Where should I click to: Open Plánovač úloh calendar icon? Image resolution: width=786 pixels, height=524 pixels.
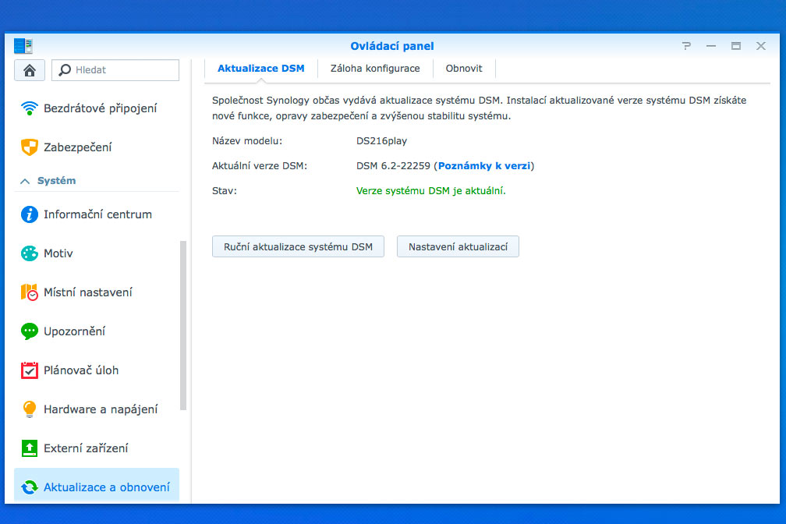click(x=30, y=370)
